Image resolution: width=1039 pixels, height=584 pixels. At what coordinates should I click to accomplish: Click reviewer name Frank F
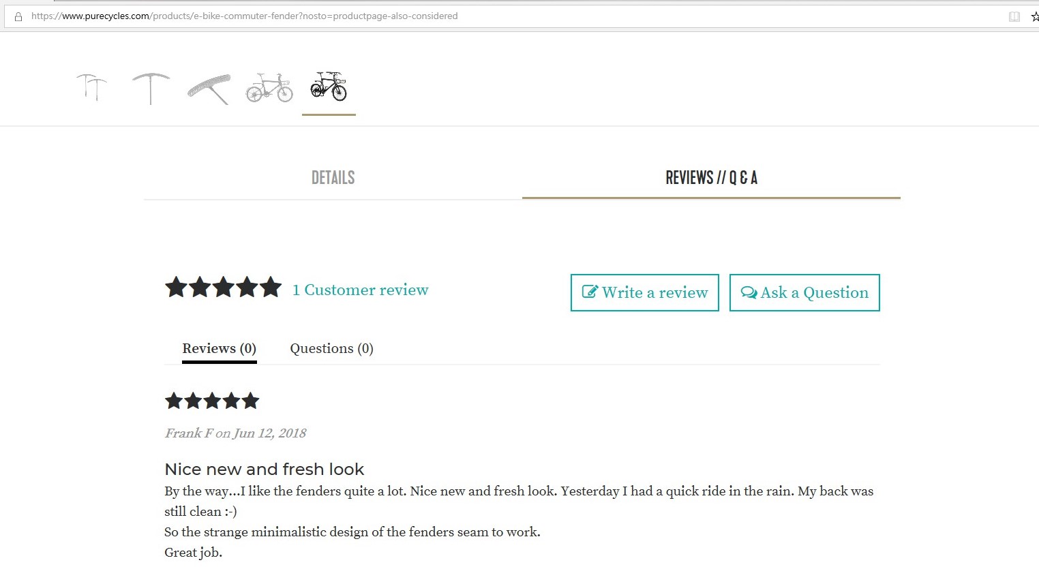(189, 433)
